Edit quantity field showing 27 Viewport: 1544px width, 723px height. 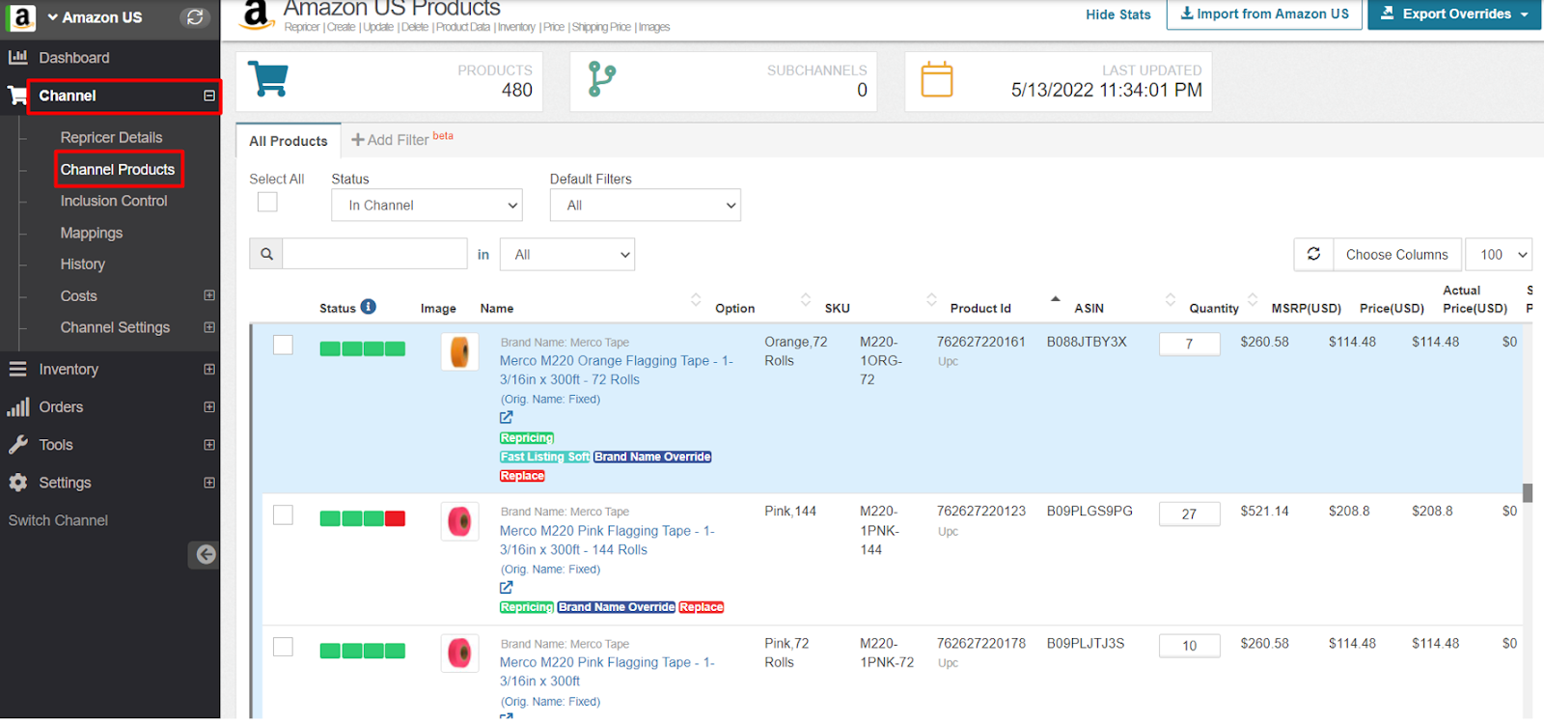point(1189,514)
